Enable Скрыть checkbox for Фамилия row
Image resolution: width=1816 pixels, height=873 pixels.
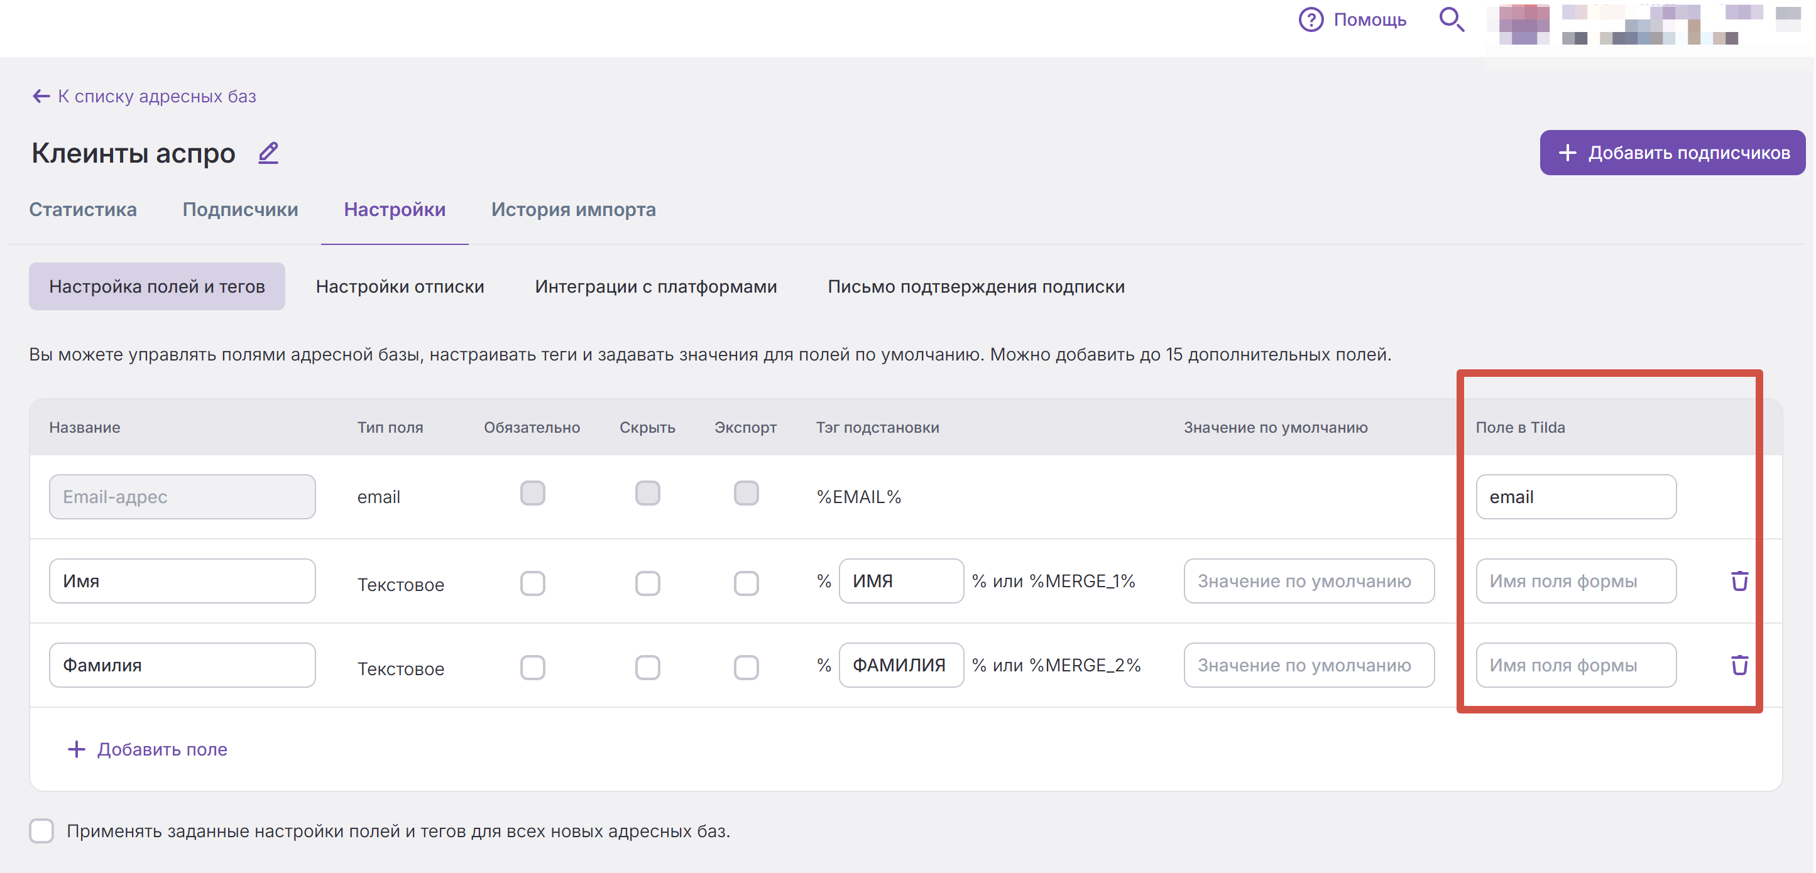click(x=647, y=666)
